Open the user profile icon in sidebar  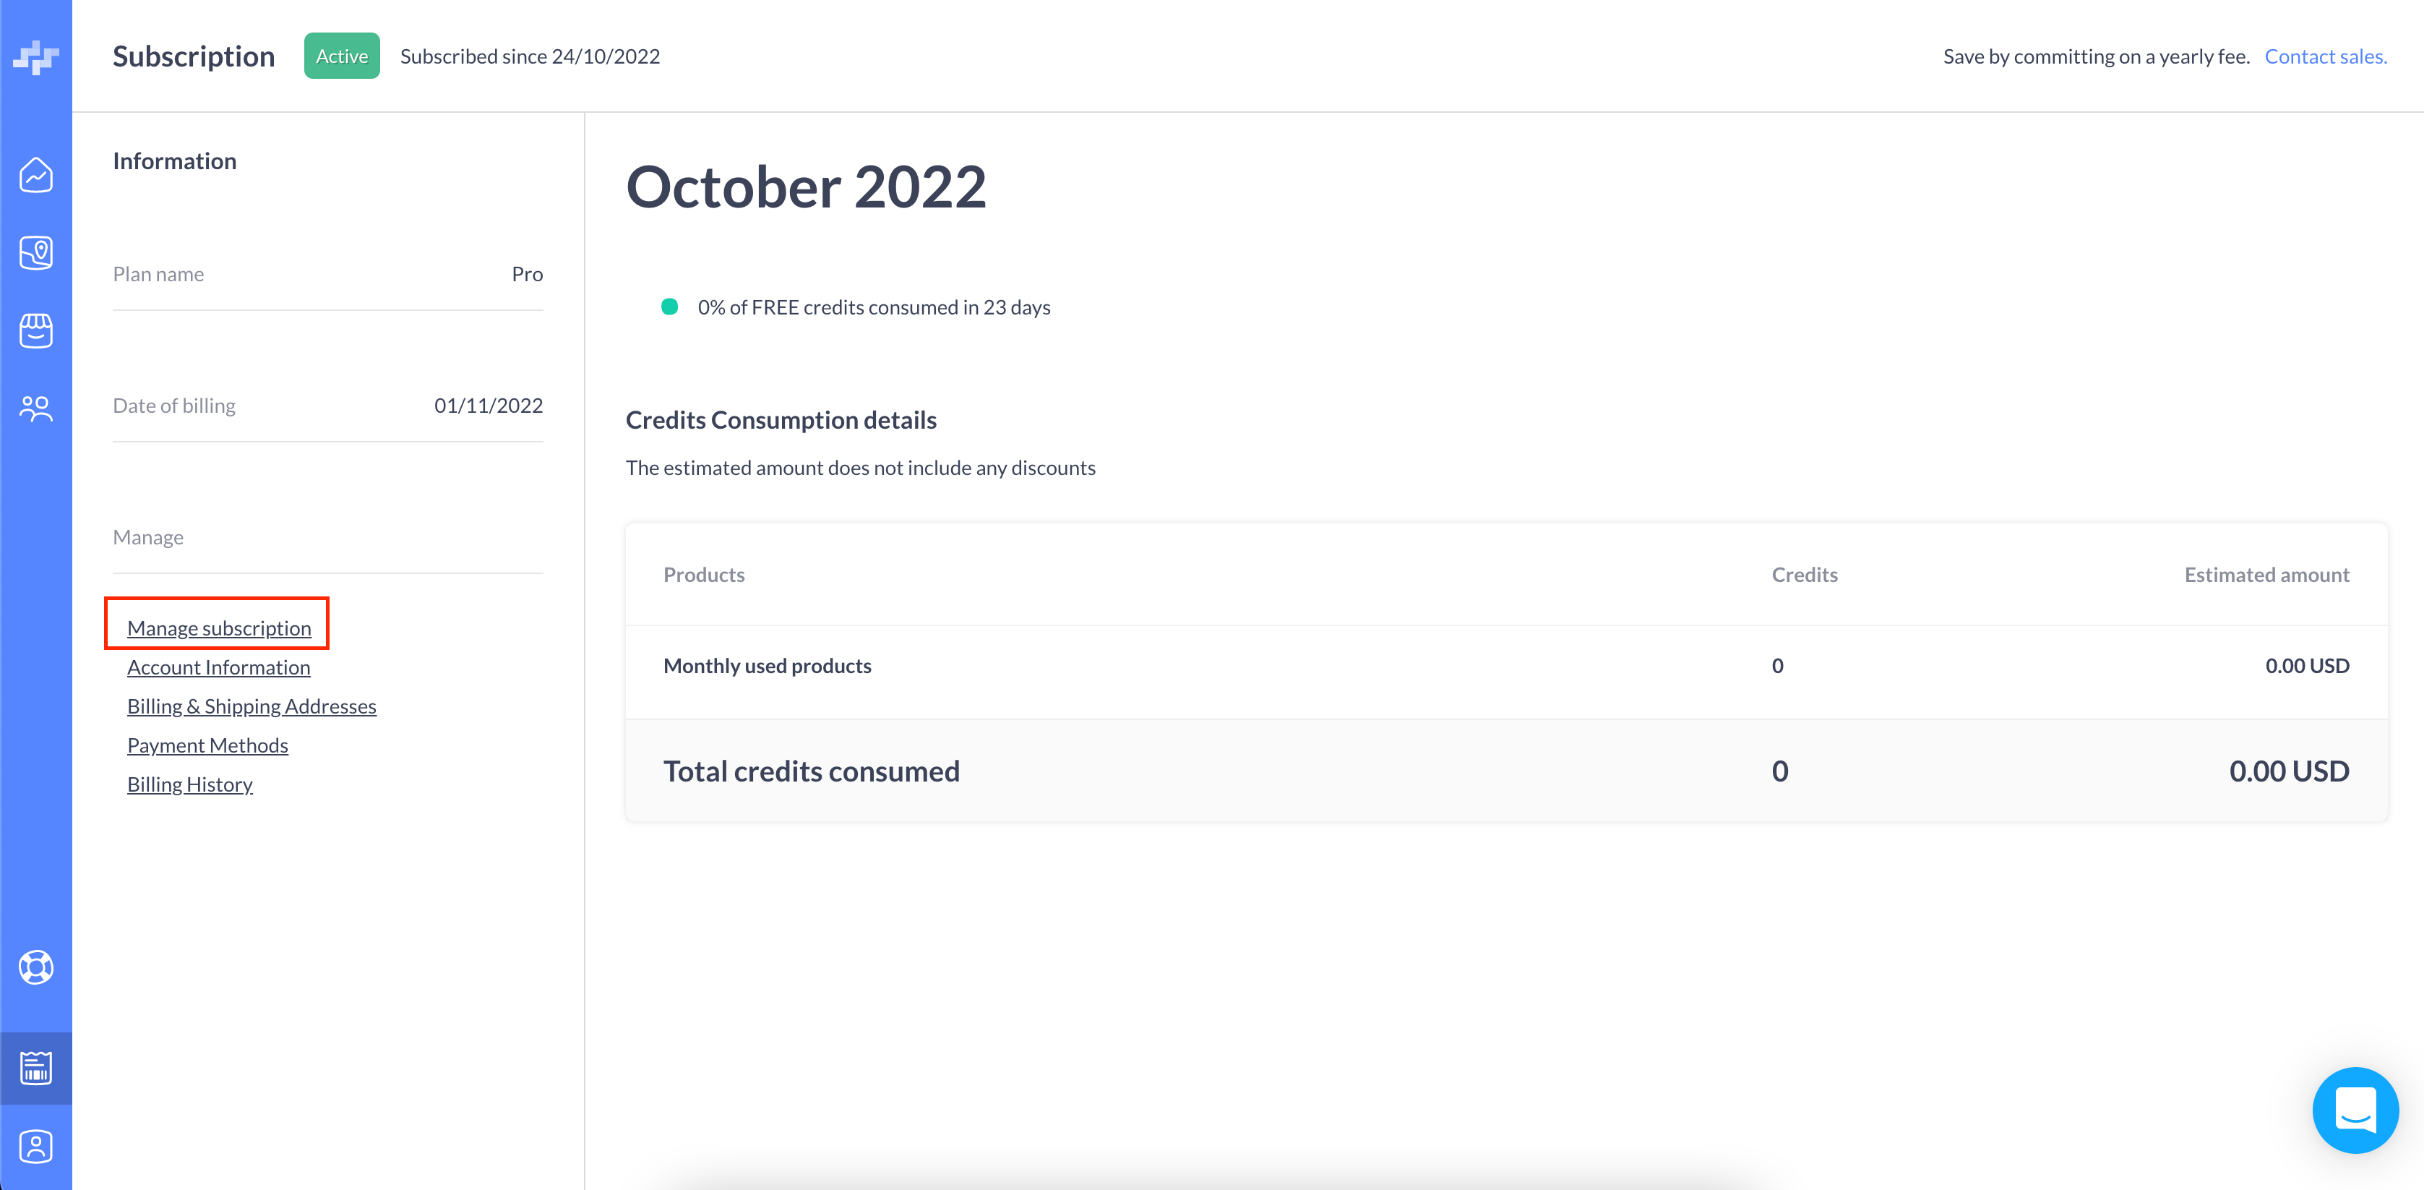point(35,1146)
